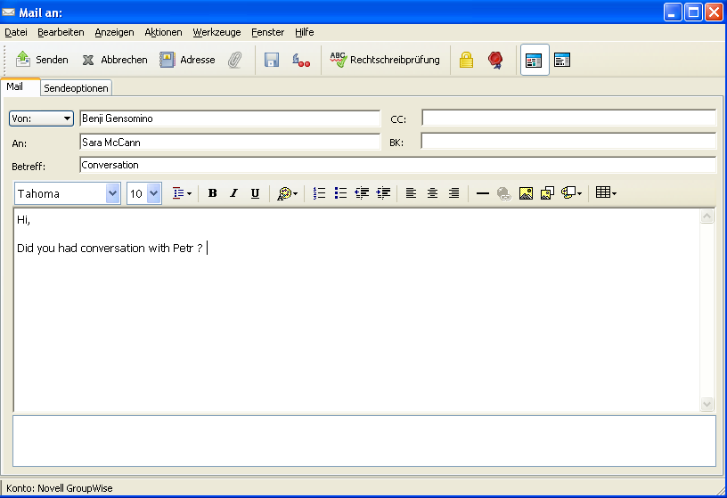Open the line spacing dropdown icon
The height and width of the screenshot is (498, 727).
pyautogui.click(x=182, y=193)
